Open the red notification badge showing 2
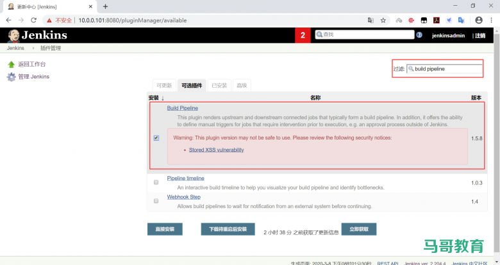500x265 pixels. click(x=303, y=35)
